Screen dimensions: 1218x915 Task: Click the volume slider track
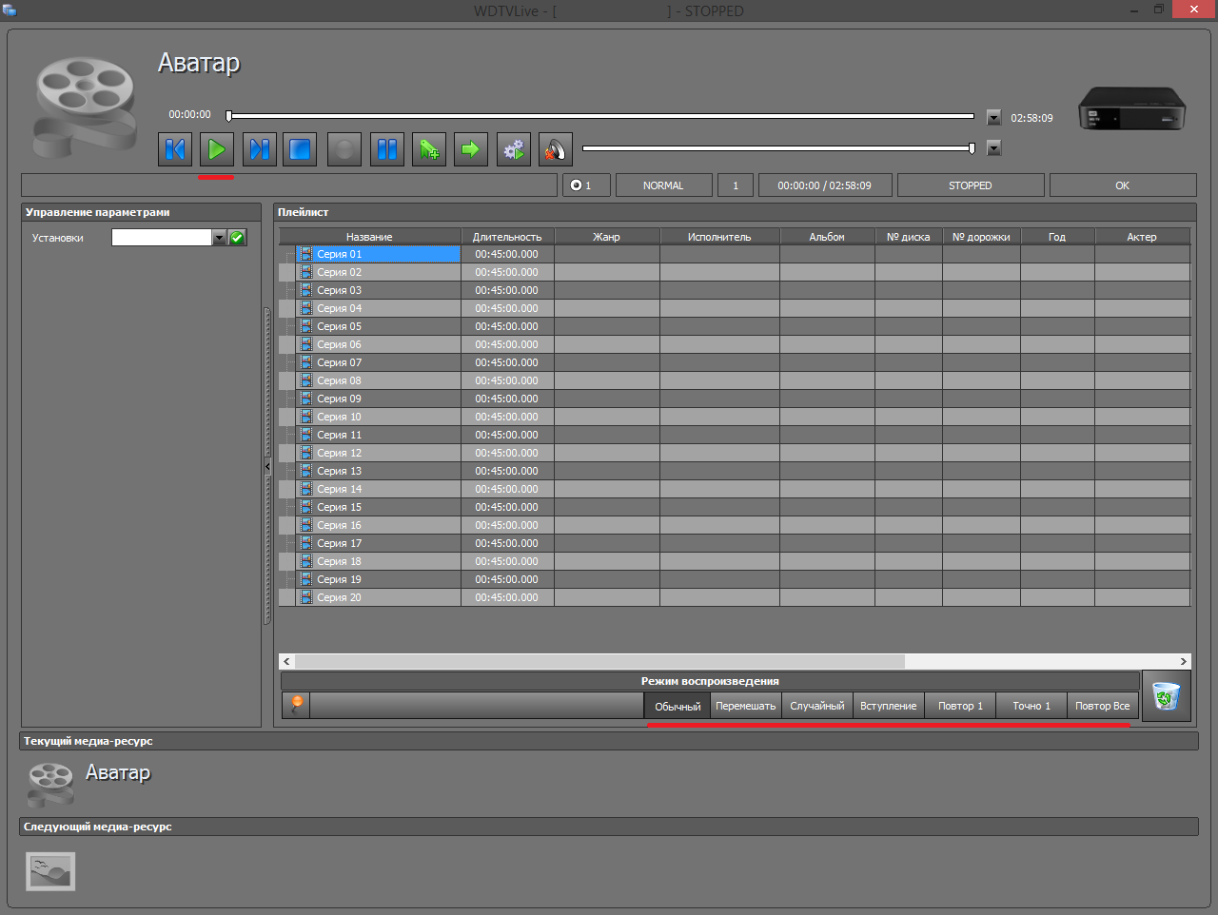[778, 147]
